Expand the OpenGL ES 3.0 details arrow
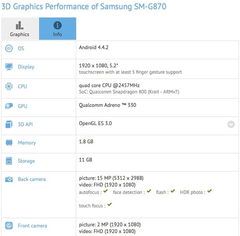 pyautogui.click(x=231, y=124)
